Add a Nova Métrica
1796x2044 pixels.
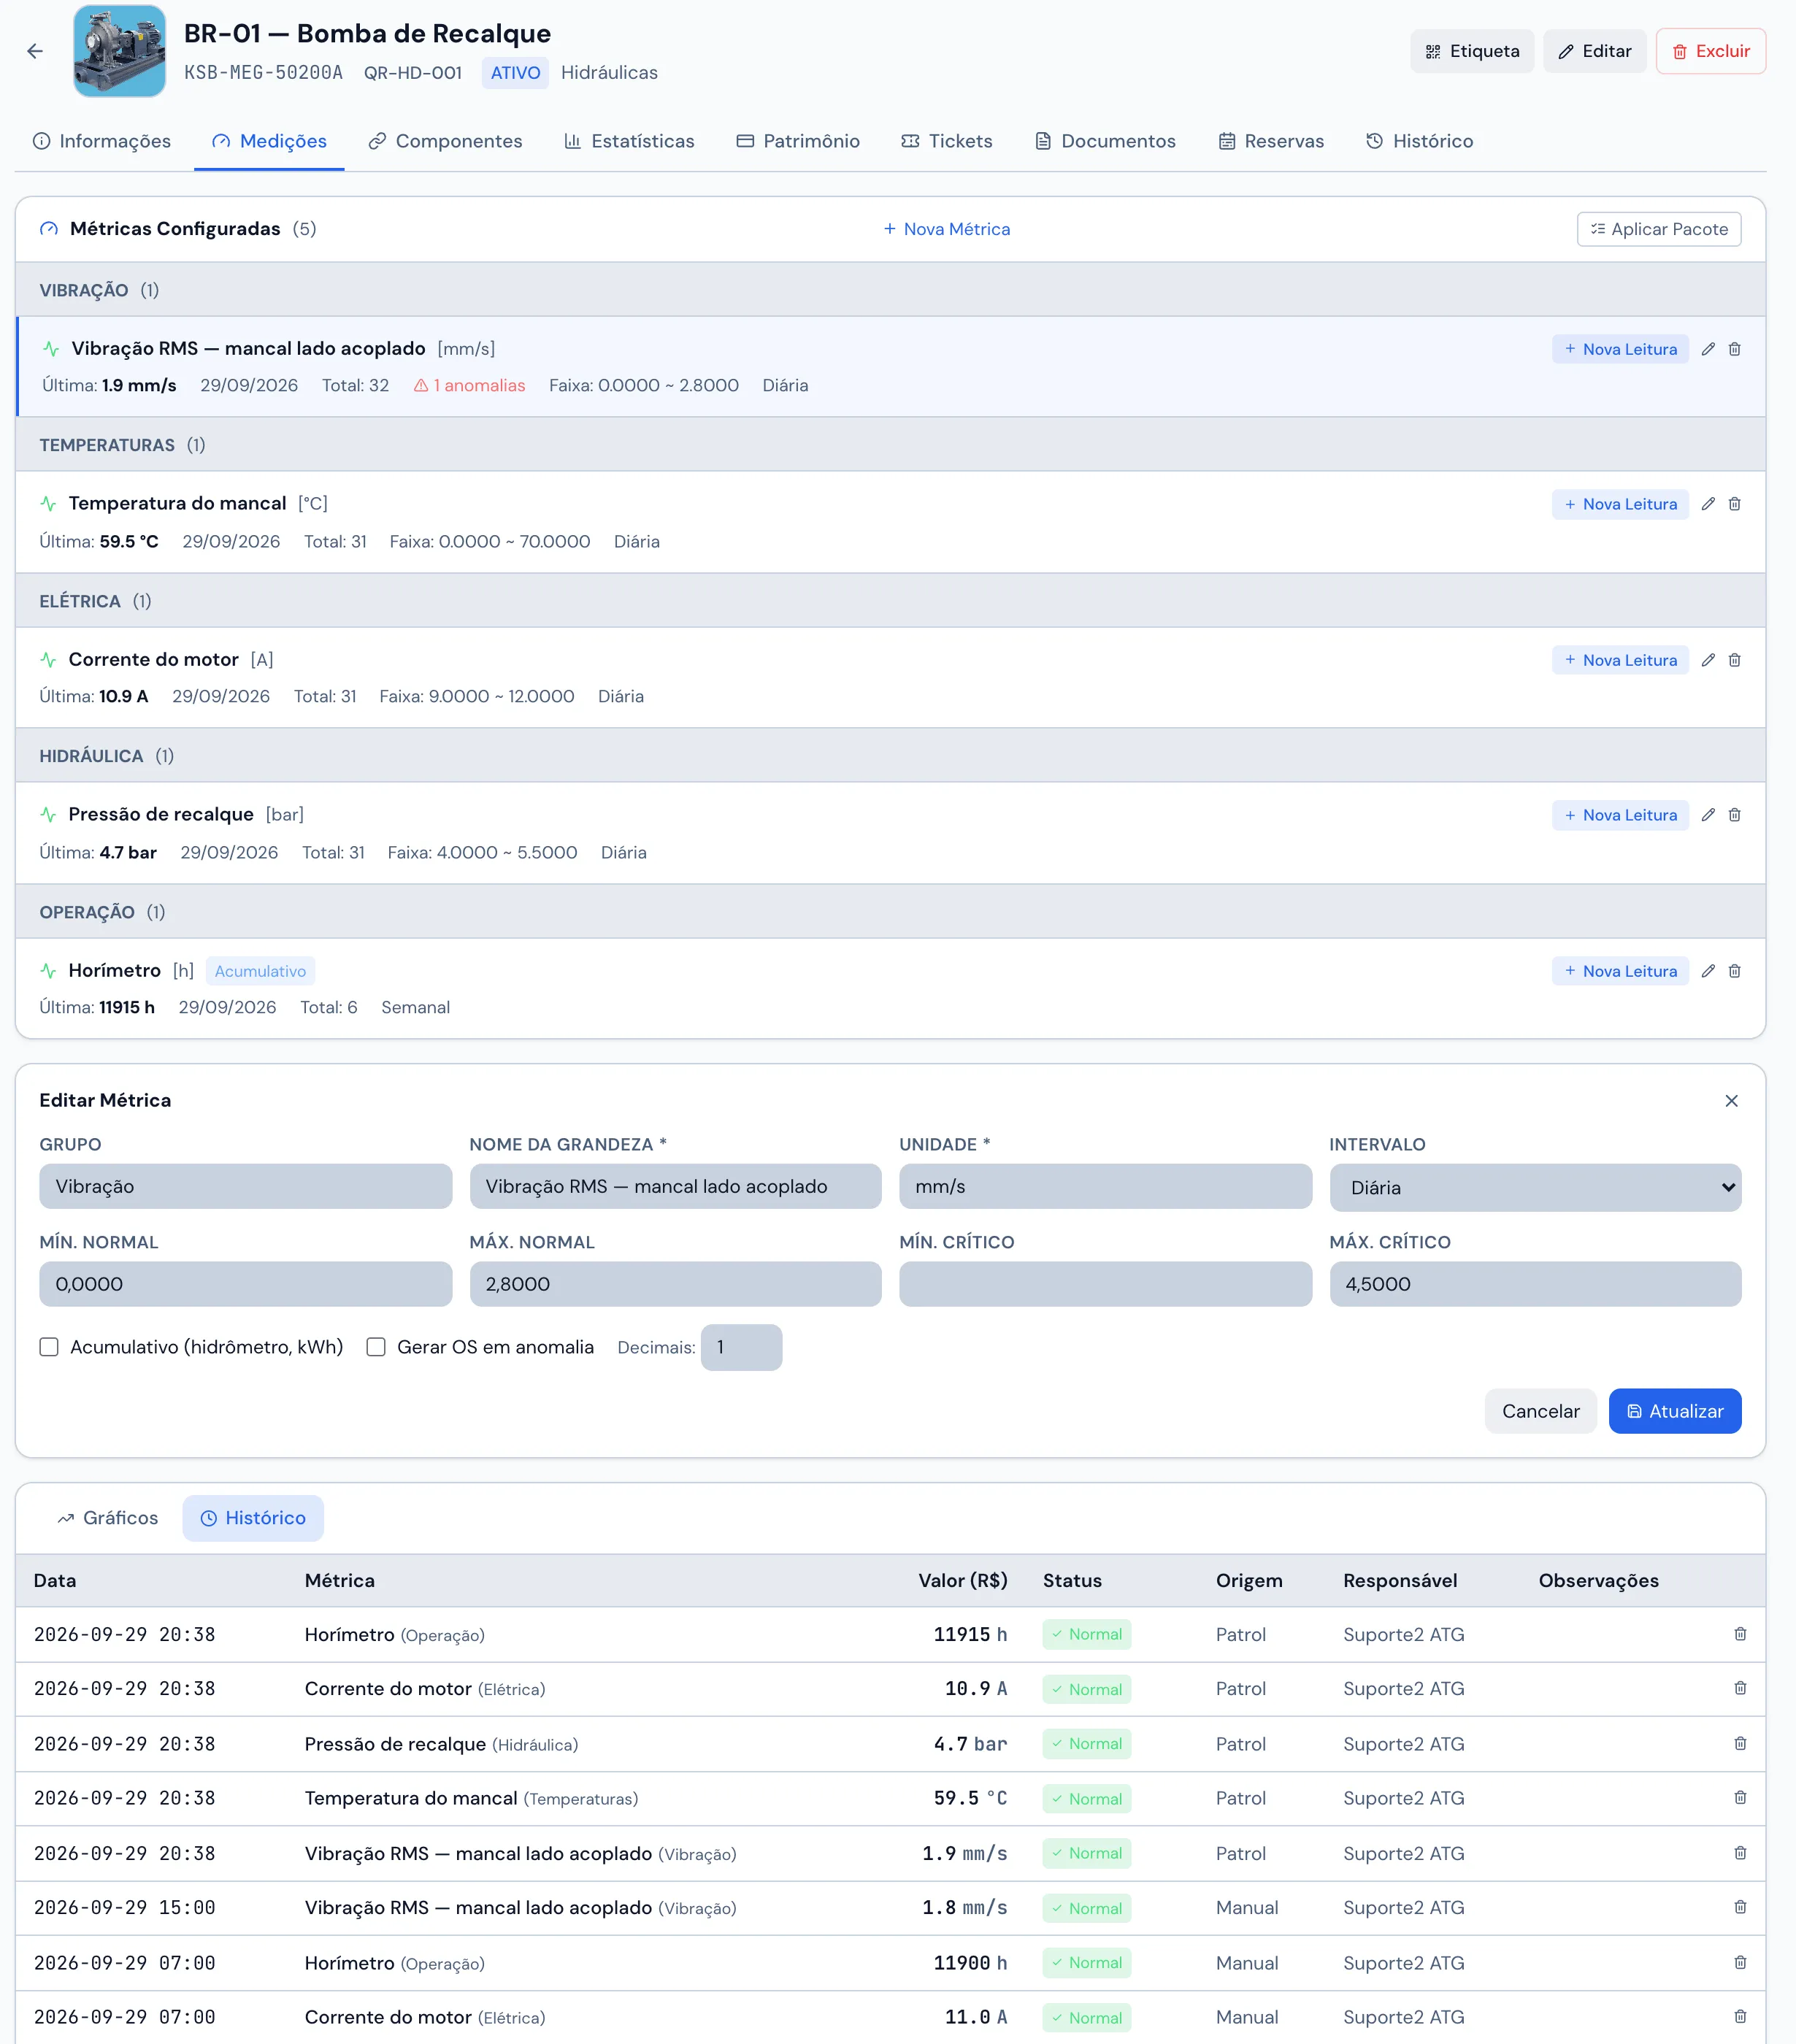tap(946, 229)
